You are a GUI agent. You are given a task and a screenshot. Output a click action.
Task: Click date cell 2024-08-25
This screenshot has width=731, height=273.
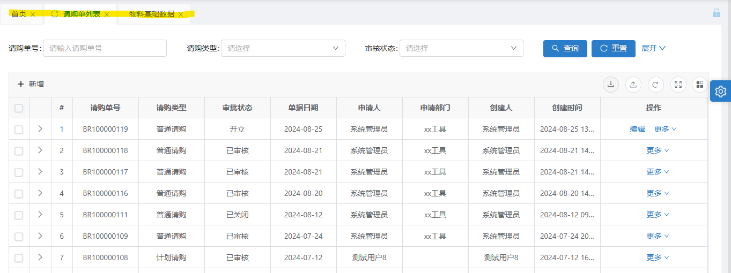tap(303, 129)
